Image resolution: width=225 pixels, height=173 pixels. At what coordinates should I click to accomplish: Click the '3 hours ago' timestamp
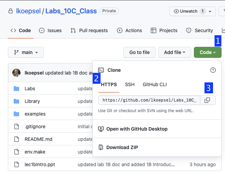point(202,164)
